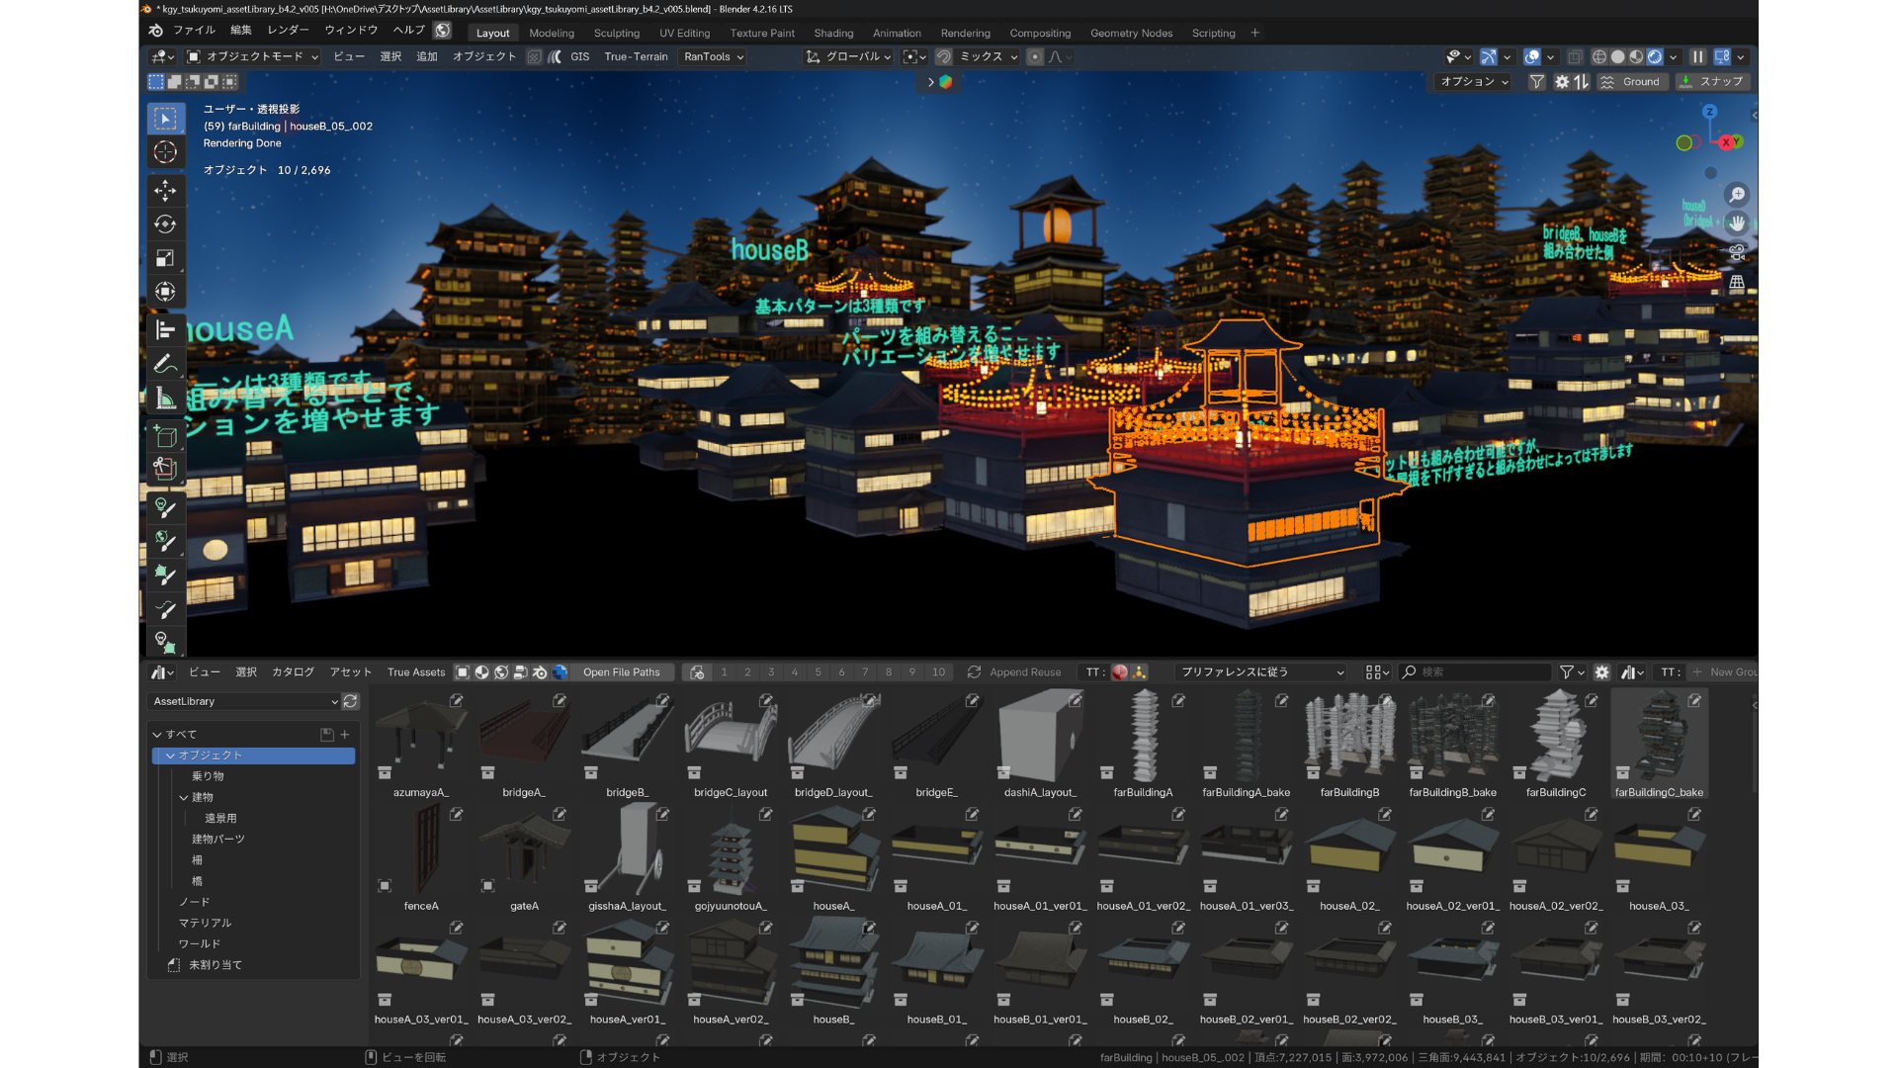Click edit icon on farBuildingC_bake thumbnail
Image resolution: width=1898 pixels, height=1068 pixels.
click(x=1694, y=701)
